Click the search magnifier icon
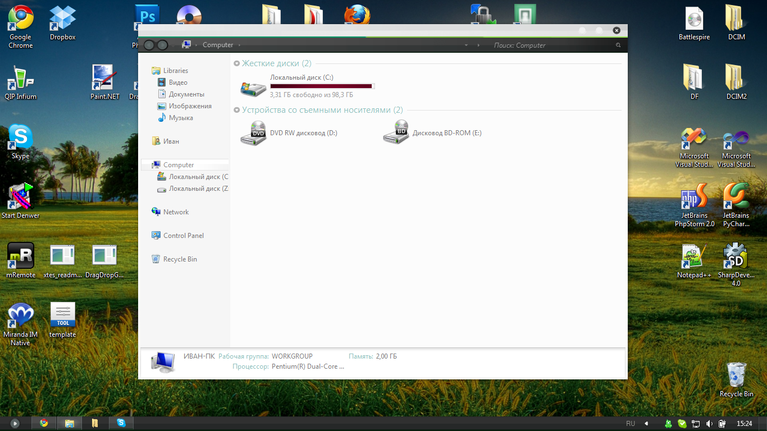The height and width of the screenshot is (431, 767). point(618,45)
